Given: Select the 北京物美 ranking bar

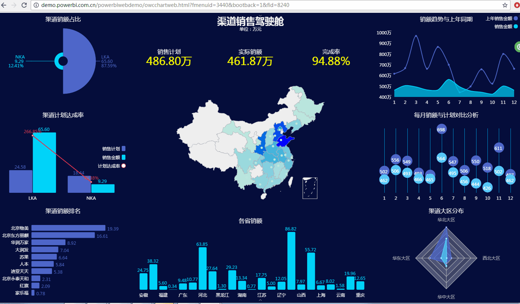Looking at the screenshot, I should 68,228.
